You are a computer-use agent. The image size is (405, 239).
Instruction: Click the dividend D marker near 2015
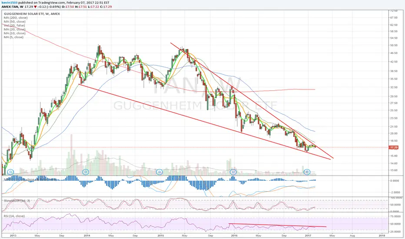159,172
